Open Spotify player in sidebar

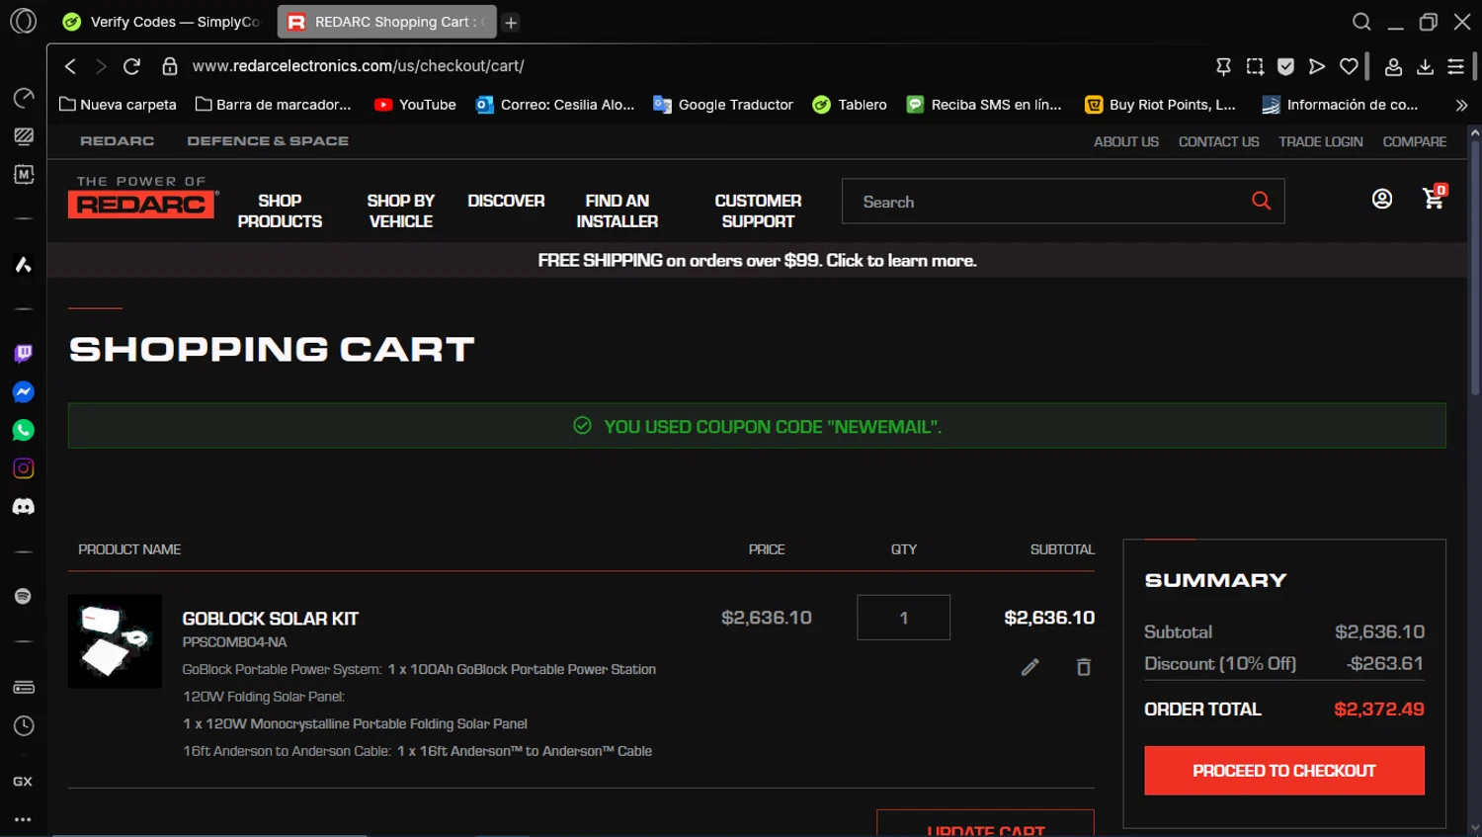coord(24,596)
